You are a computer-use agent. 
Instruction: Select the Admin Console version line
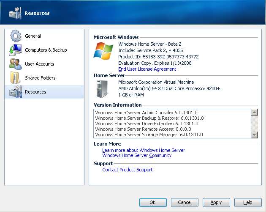[x=146, y=113]
